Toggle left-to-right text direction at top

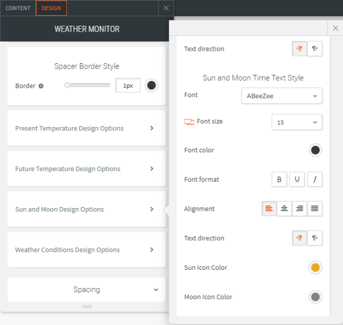pos(300,49)
